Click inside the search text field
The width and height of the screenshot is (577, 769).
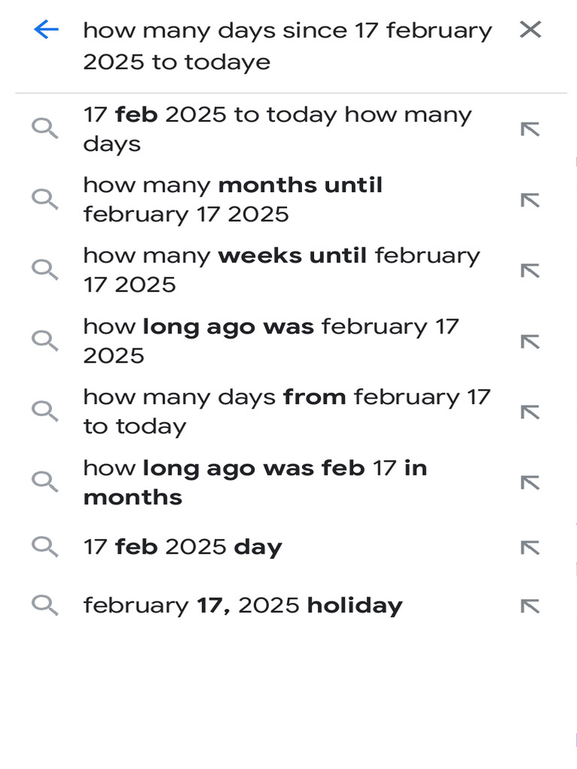click(285, 46)
